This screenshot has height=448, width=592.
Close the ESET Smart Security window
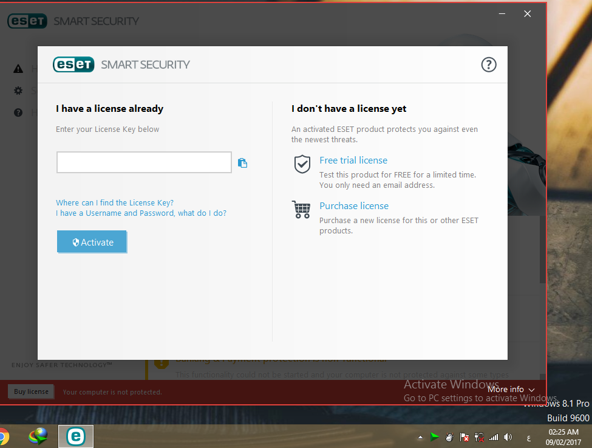(528, 13)
